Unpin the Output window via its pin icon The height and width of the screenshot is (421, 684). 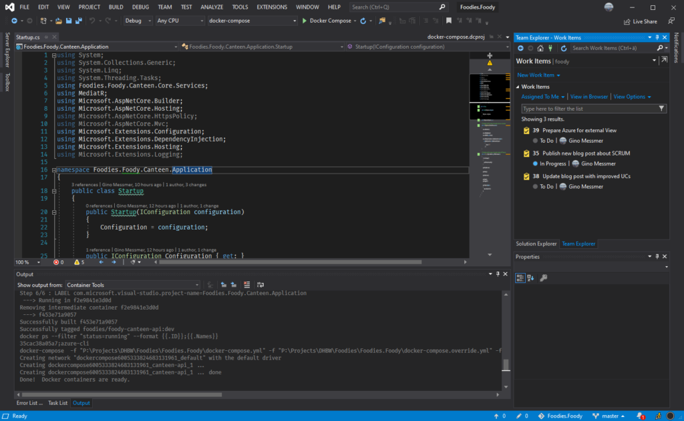pos(497,274)
